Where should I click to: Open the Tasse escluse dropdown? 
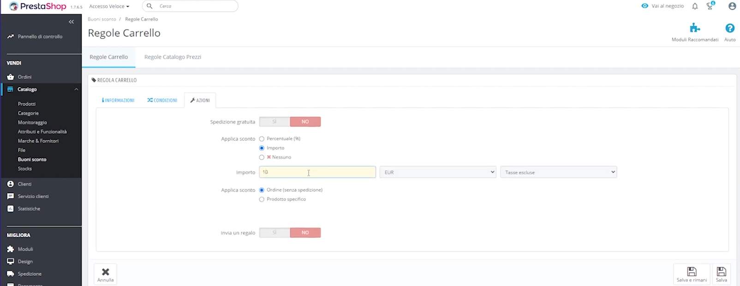pyautogui.click(x=558, y=172)
